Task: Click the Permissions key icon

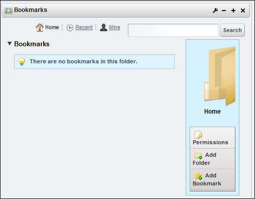Action: click(198, 135)
